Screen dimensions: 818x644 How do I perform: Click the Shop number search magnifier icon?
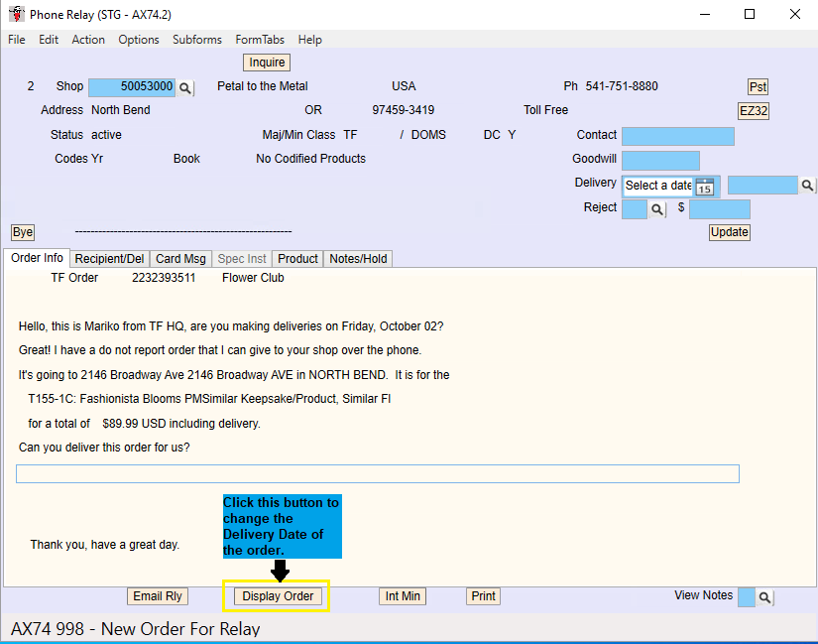(185, 87)
